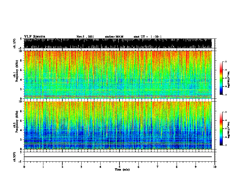242x187 pixels.
Task: Click time axis tick label "5"
Action: 119,167
